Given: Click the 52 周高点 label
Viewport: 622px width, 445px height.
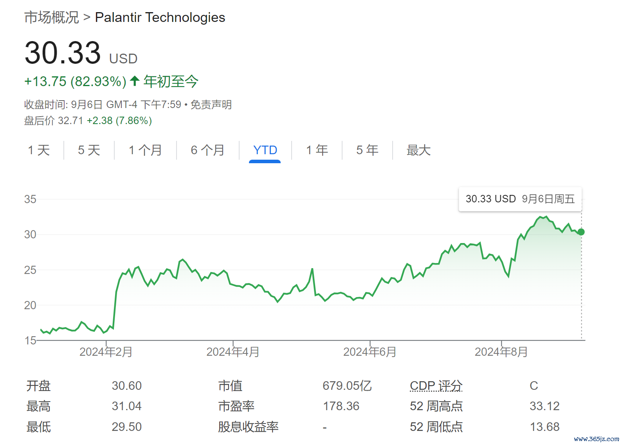Looking at the screenshot, I should [x=436, y=406].
